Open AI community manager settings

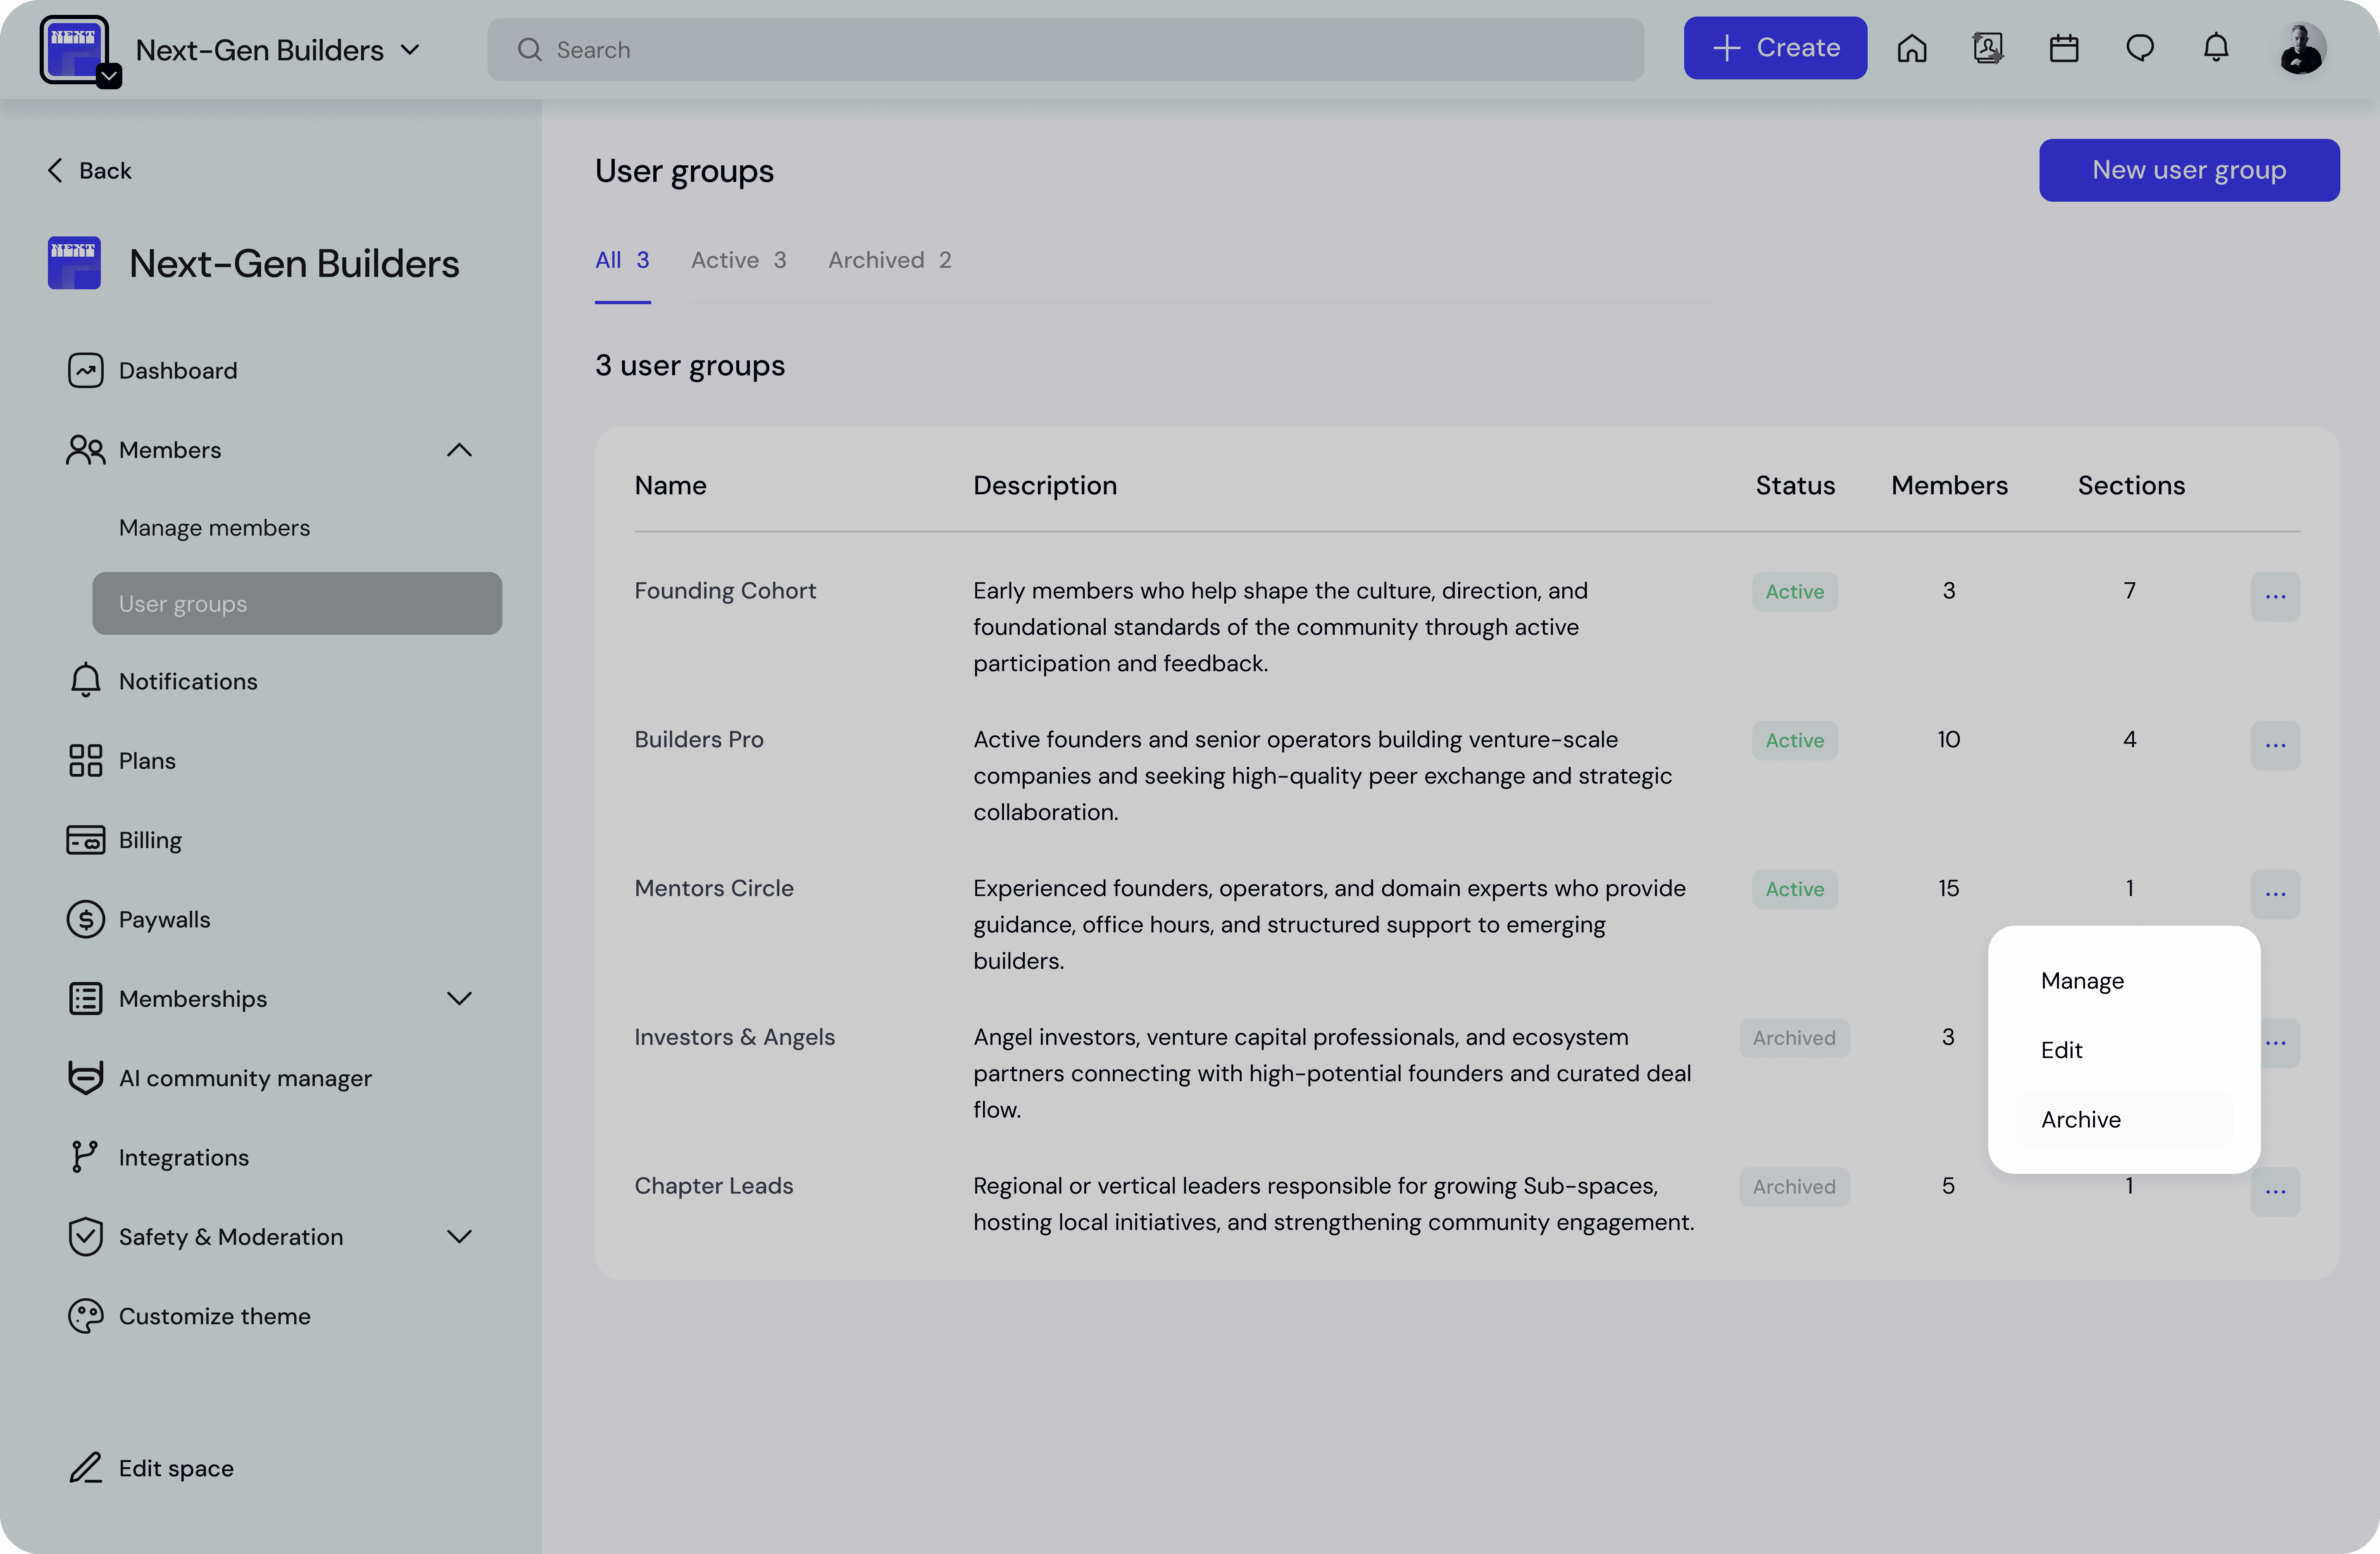[x=245, y=1078]
